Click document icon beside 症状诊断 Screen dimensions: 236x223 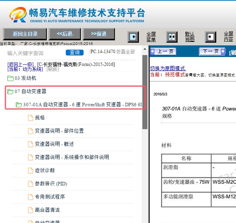(x=31, y=171)
